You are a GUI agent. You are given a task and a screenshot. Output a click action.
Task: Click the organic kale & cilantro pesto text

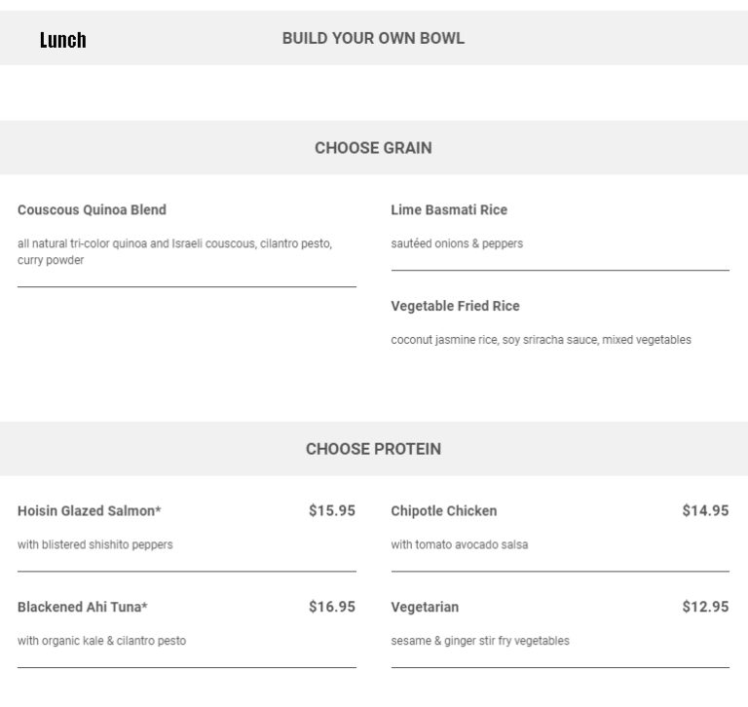click(x=101, y=641)
